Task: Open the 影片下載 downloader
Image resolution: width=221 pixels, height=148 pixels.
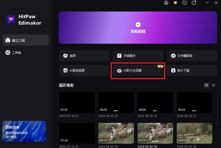Action: 192,70
